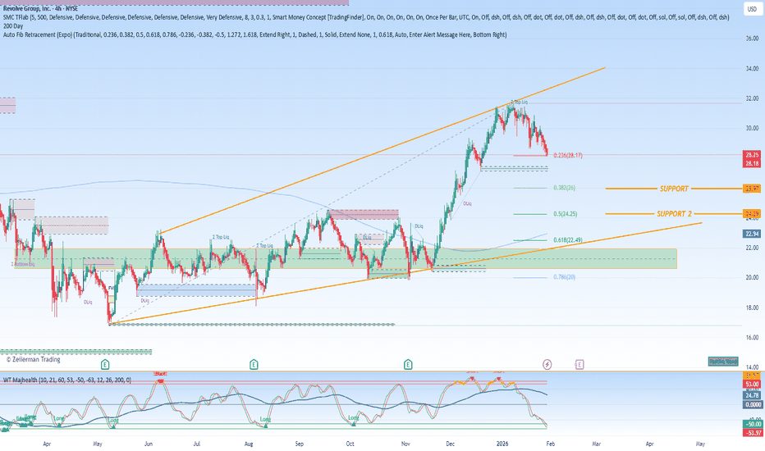The width and height of the screenshot is (765, 451).
Task: Open the USD currency selector
Action: point(750,10)
